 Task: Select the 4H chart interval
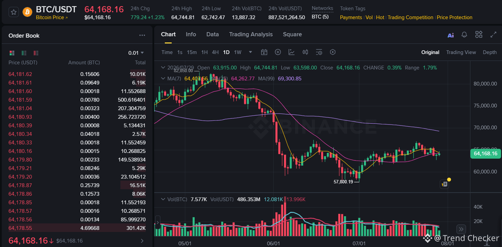[215, 52]
